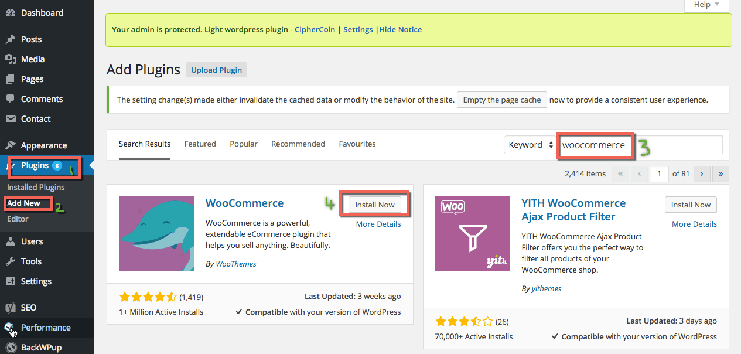Click the '70,000+ Active Installs' text

click(x=474, y=336)
